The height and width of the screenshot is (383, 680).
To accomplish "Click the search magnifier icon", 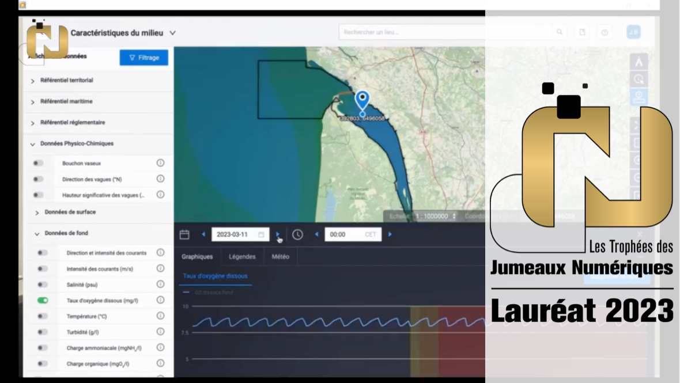I will (x=559, y=32).
